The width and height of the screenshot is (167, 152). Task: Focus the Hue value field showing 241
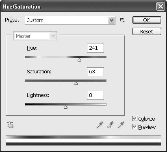[95, 48]
